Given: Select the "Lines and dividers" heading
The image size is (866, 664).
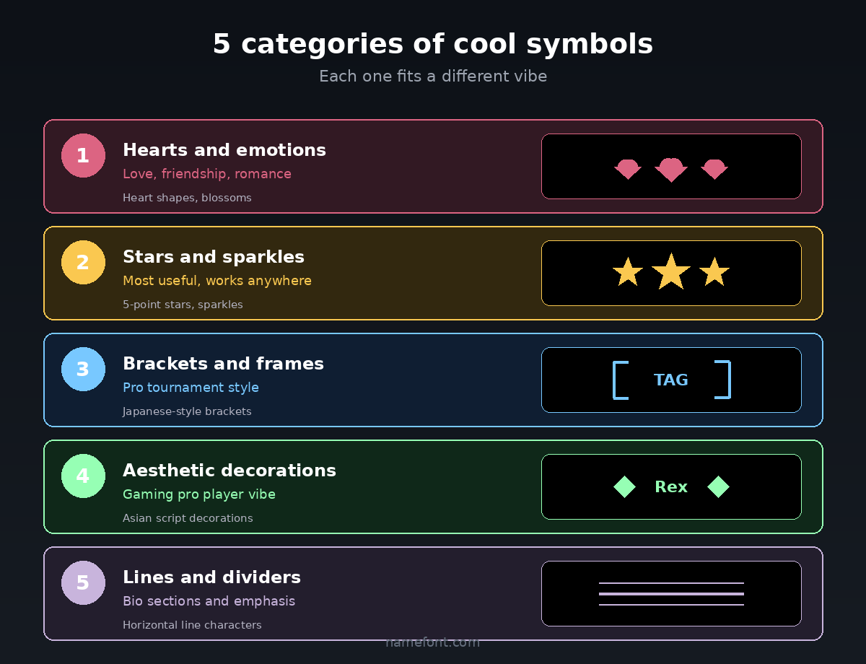Looking at the screenshot, I should pos(211,577).
